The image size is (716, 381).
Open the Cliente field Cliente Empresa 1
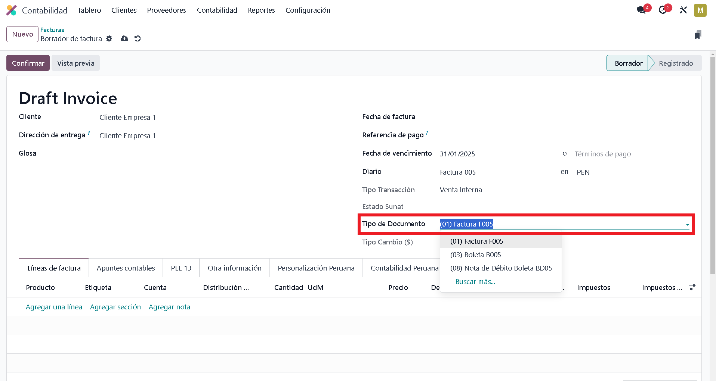127,118
